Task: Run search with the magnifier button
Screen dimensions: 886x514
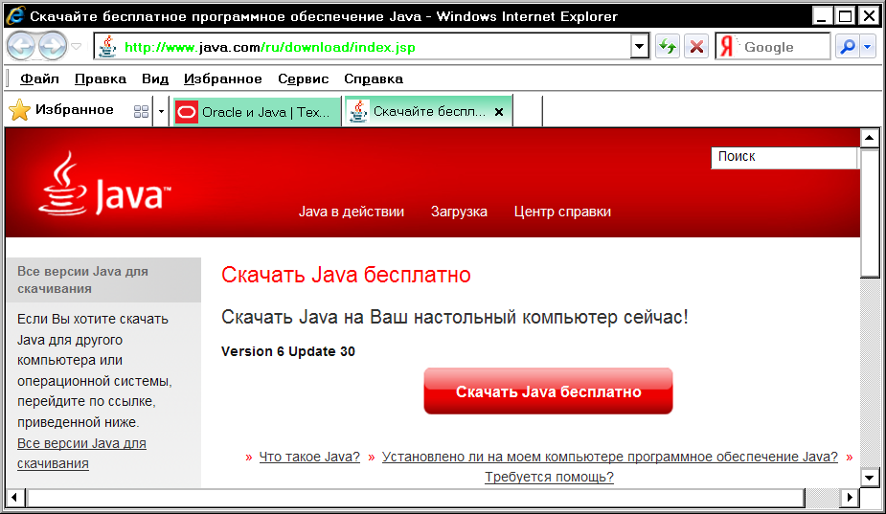Action: 847,47
